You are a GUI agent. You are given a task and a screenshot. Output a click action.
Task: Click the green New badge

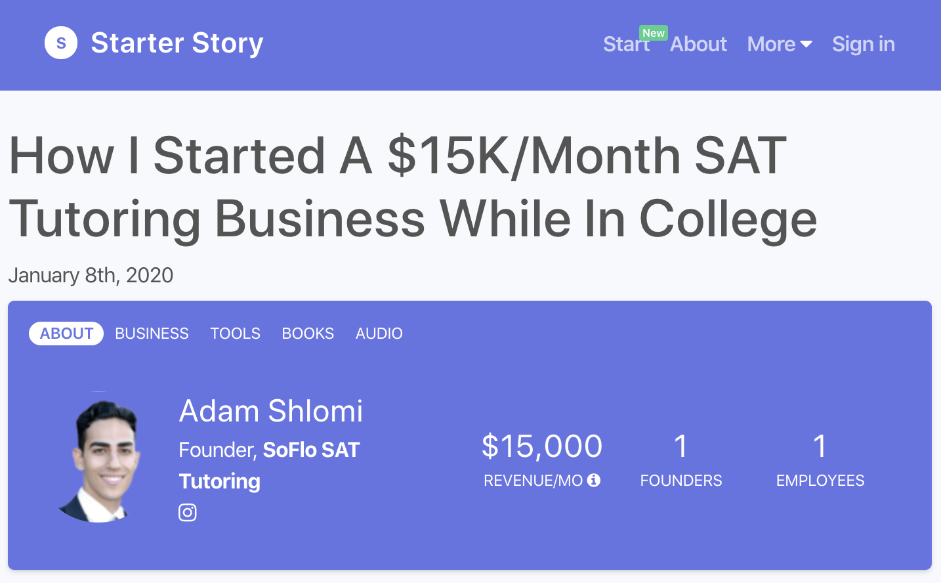point(653,33)
